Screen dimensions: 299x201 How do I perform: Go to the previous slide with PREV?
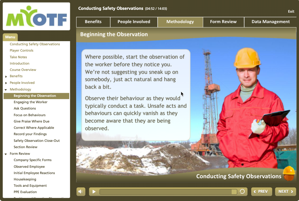[x=261, y=192]
